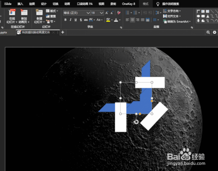This screenshot has width=218, height=171.
Task: Click the distributed alignment icon
Action: click(x=148, y=20)
